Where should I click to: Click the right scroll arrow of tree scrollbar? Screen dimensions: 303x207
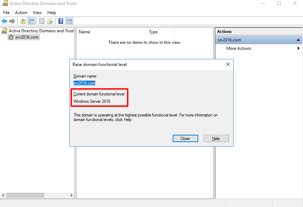[71, 195]
